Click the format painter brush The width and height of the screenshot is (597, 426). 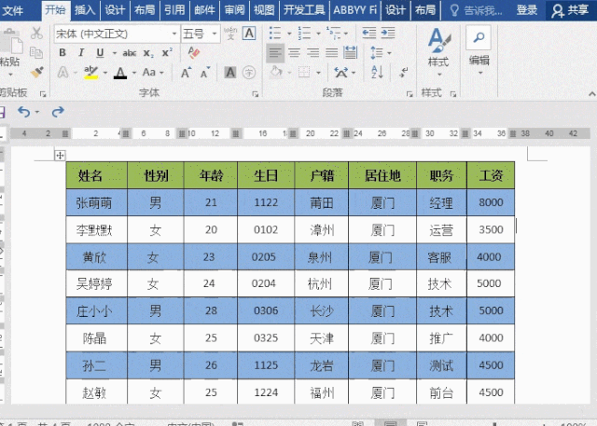click(x=37, y=72)
